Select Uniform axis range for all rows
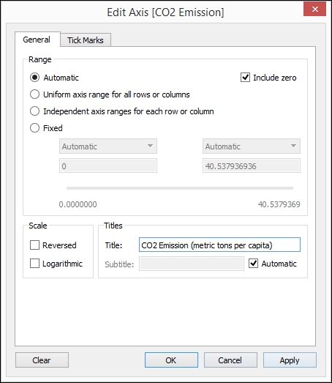 point(34,94)
